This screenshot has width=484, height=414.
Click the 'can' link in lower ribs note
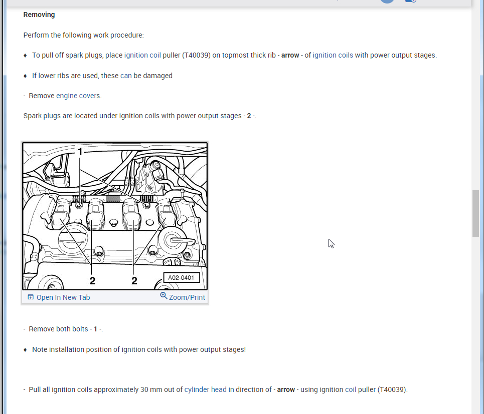[126, 76]
